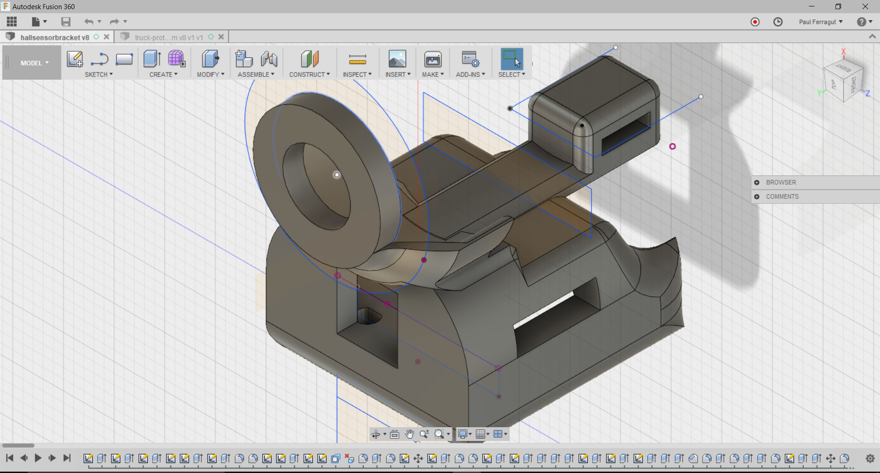Open the SKETCH dropdown menu

click(x=99, y=75)
